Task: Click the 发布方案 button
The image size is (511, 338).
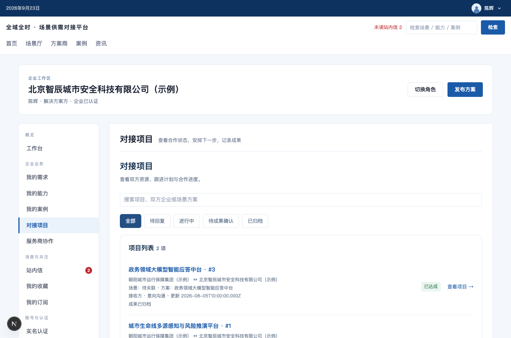Action: click(x=465, y=89)
